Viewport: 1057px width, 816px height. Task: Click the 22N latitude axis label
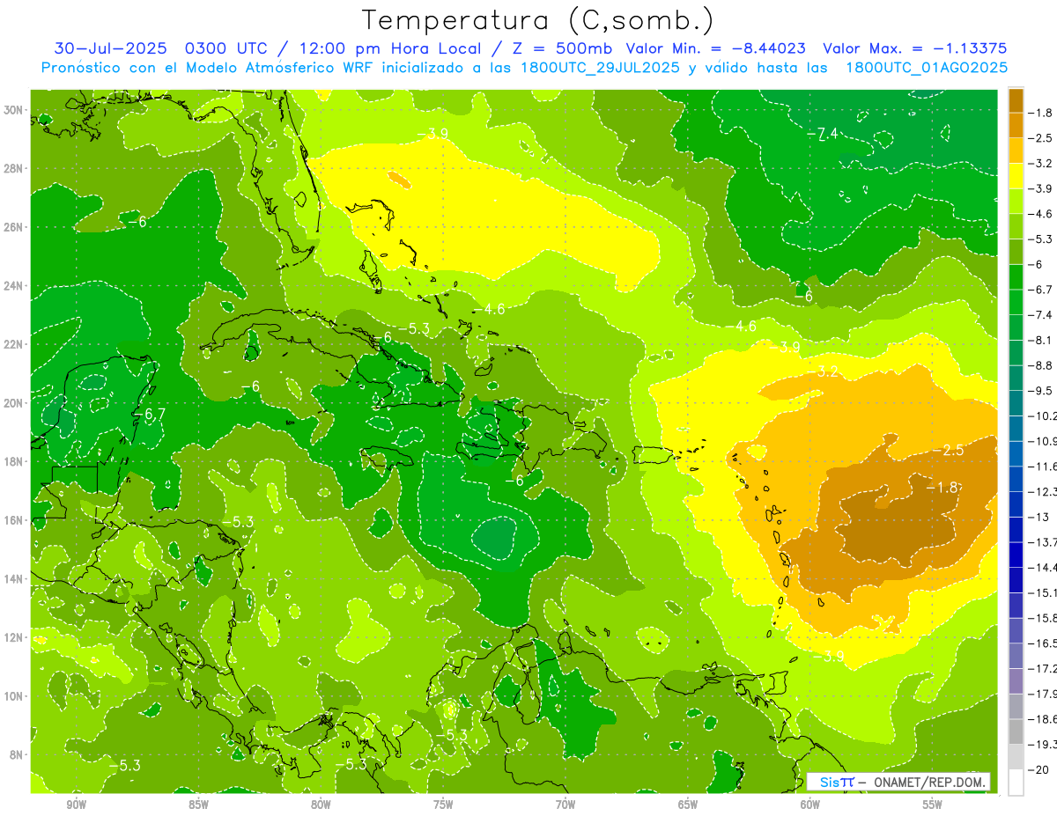14,344
